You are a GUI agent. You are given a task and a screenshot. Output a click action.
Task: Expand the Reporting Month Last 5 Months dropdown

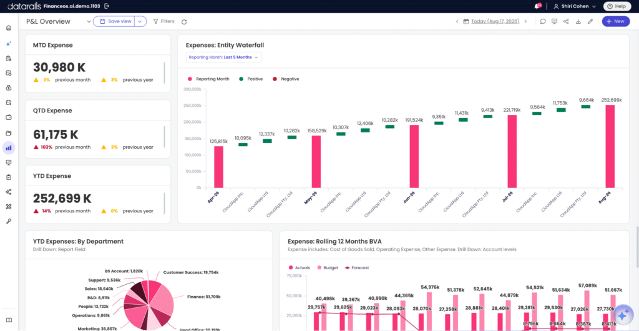(x=224, y=57)
